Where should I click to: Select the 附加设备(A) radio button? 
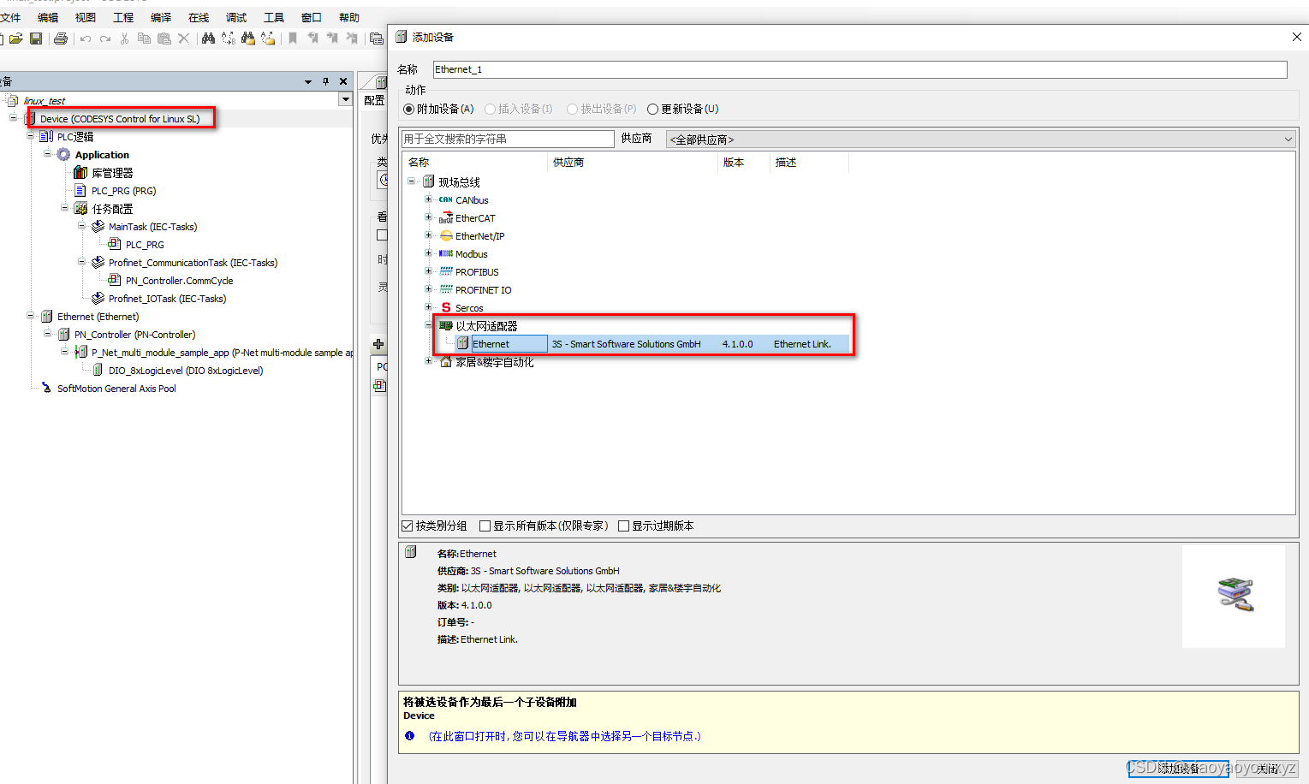point(408,109)
